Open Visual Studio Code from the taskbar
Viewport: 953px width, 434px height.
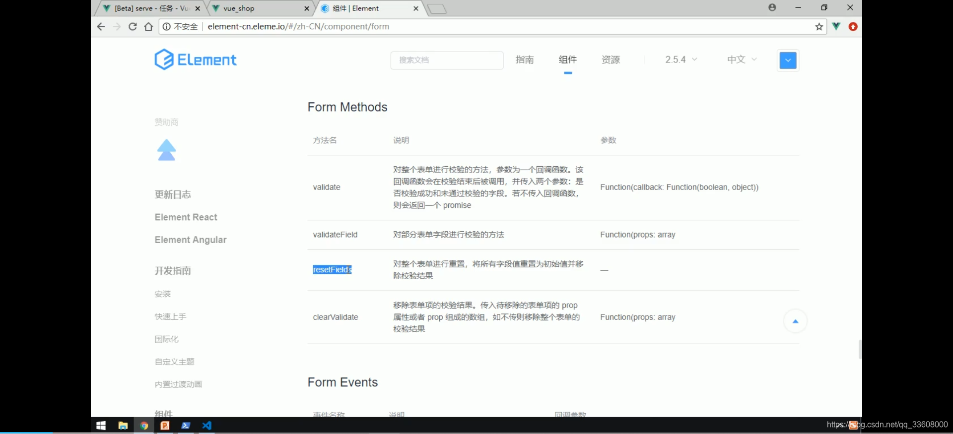click(x=207, y=426)
